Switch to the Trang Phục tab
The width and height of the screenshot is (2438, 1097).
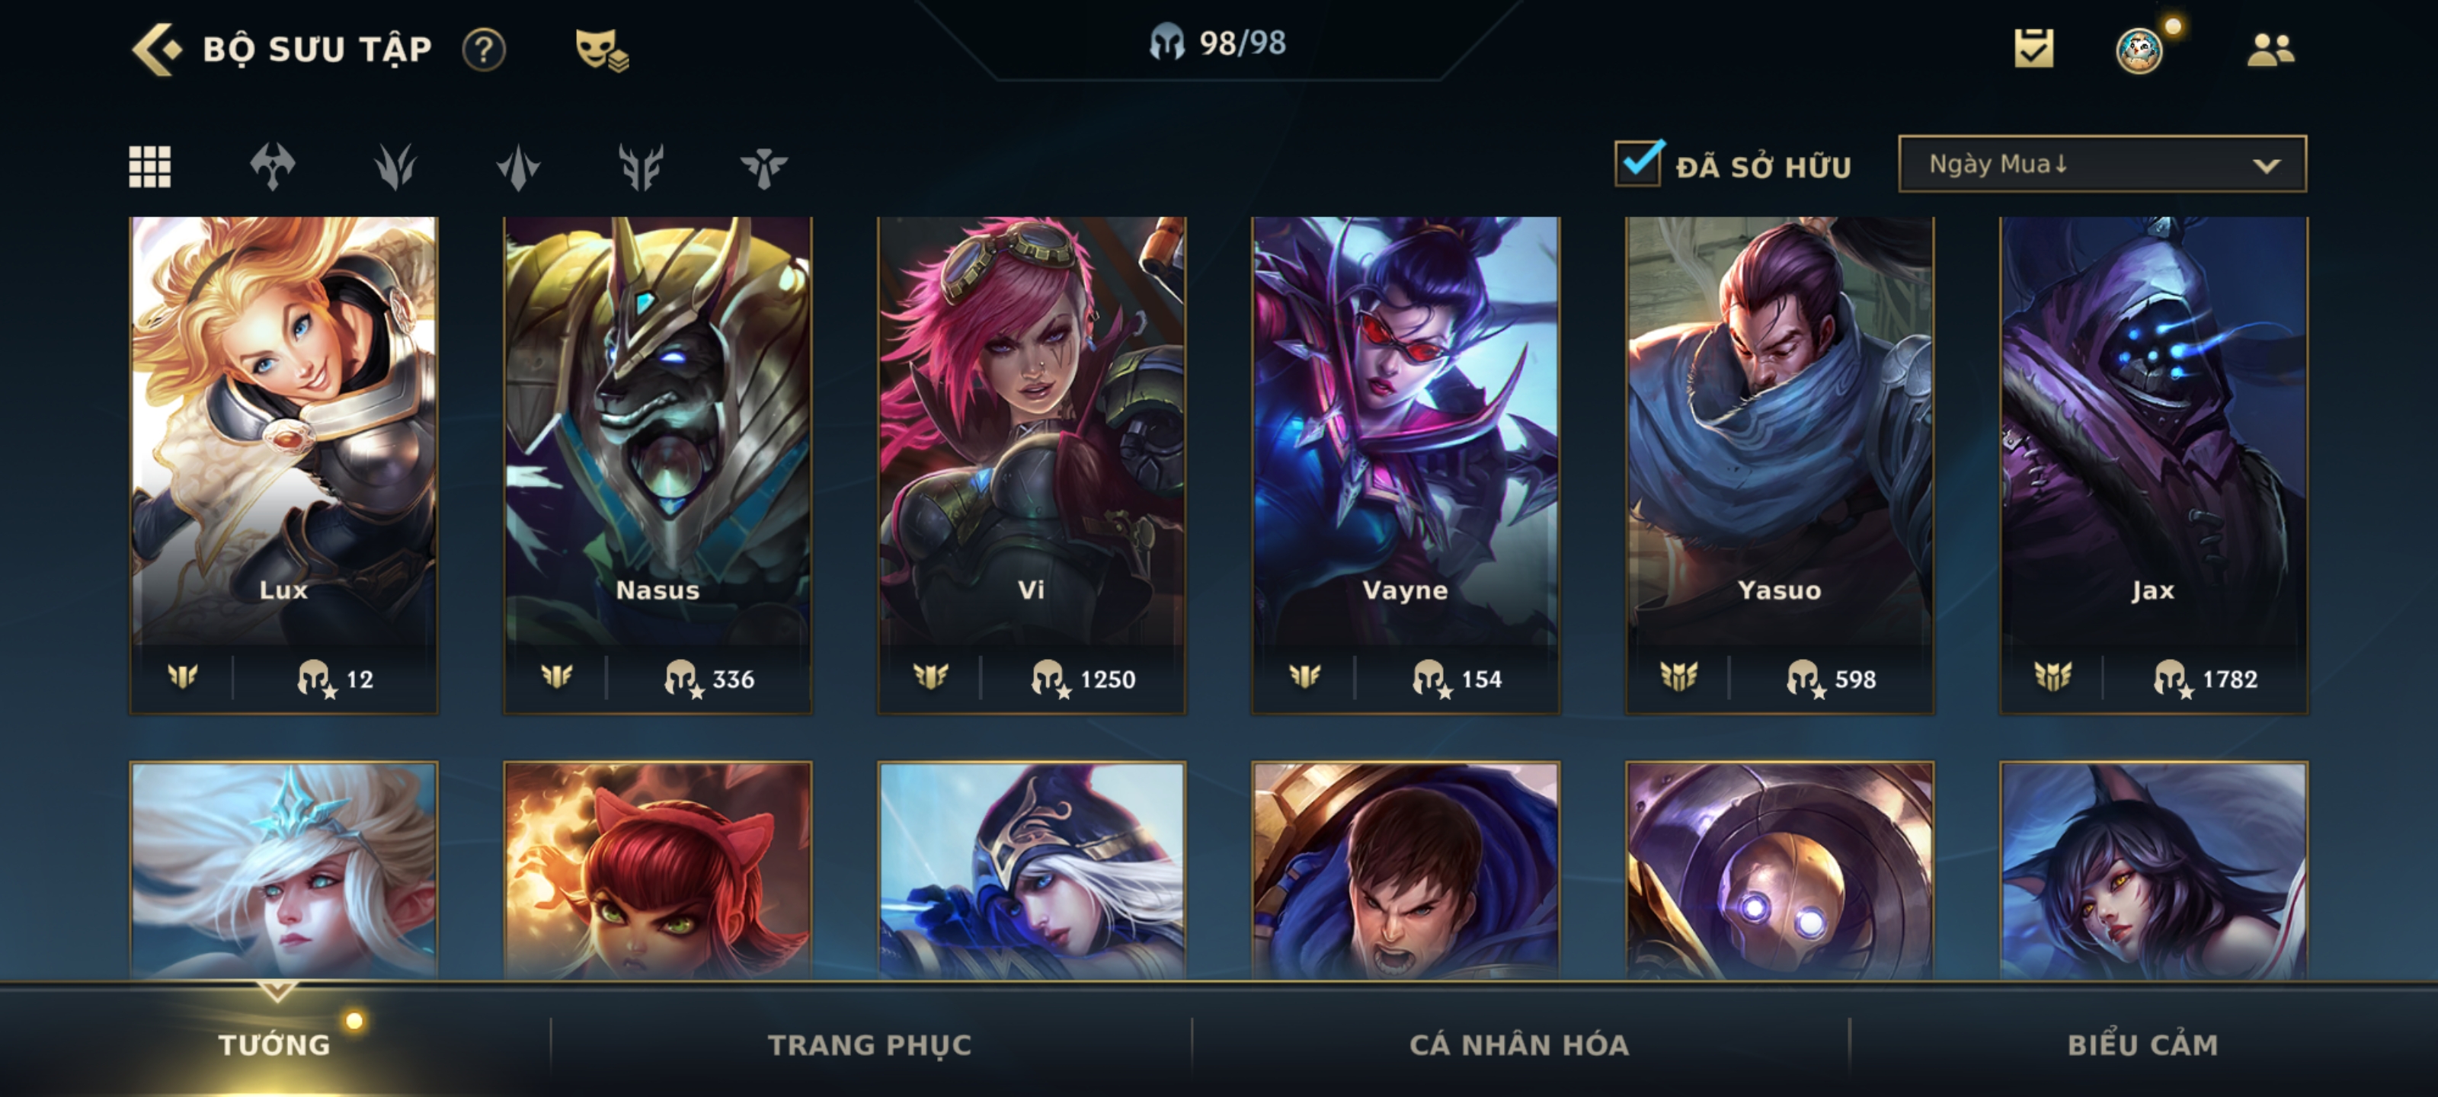tap(869, 1044)
